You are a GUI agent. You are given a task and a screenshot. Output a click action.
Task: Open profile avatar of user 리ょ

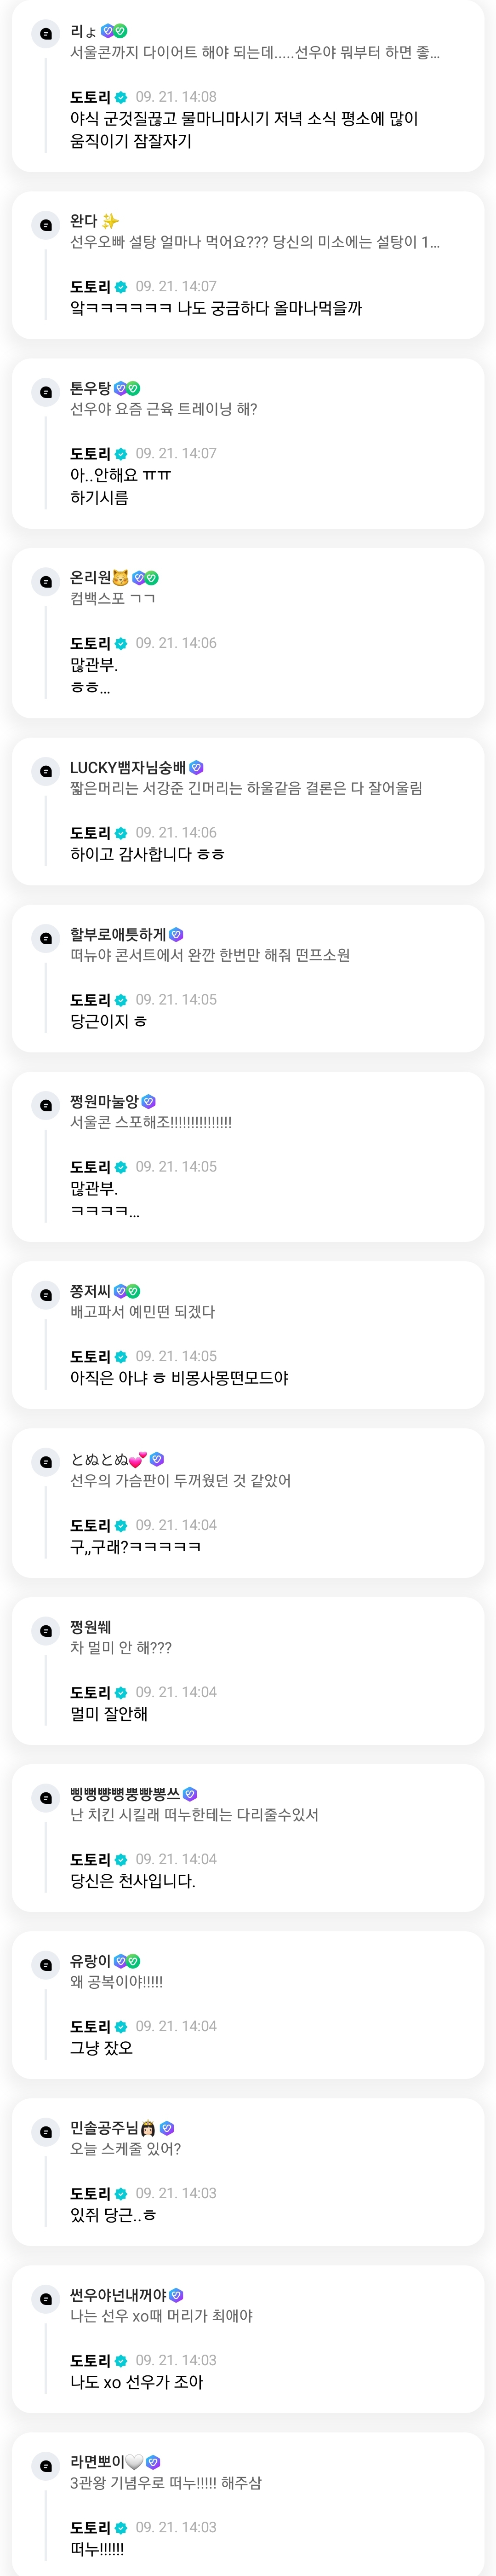coord(45,35)
